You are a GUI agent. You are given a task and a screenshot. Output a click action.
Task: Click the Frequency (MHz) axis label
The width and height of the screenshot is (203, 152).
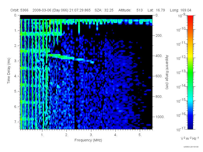88,140
